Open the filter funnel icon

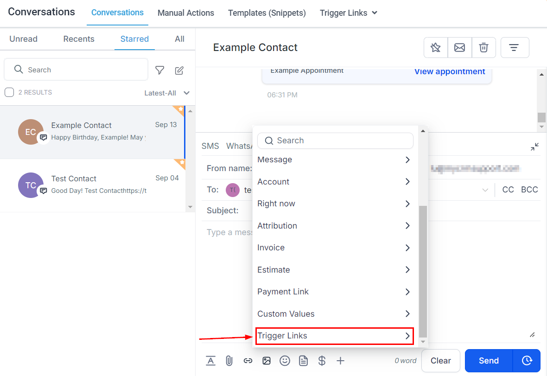[160, 70]
